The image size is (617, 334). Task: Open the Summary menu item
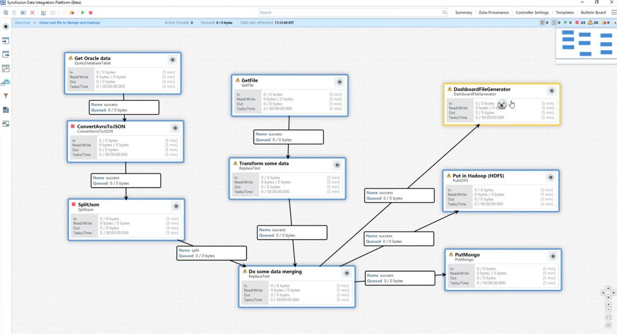click(464, 12)
